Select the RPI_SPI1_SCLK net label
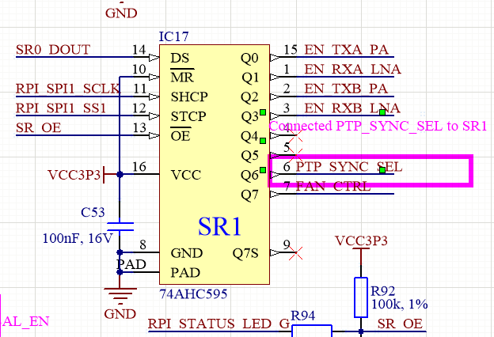Screen dimensions: 494x337 tap(67, 88)
